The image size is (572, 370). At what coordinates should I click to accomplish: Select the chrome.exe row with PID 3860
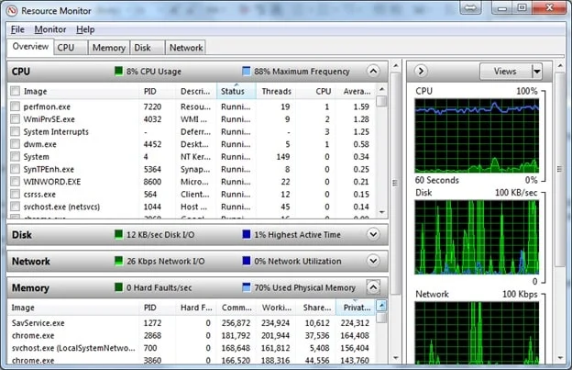(x=192, y=360)
